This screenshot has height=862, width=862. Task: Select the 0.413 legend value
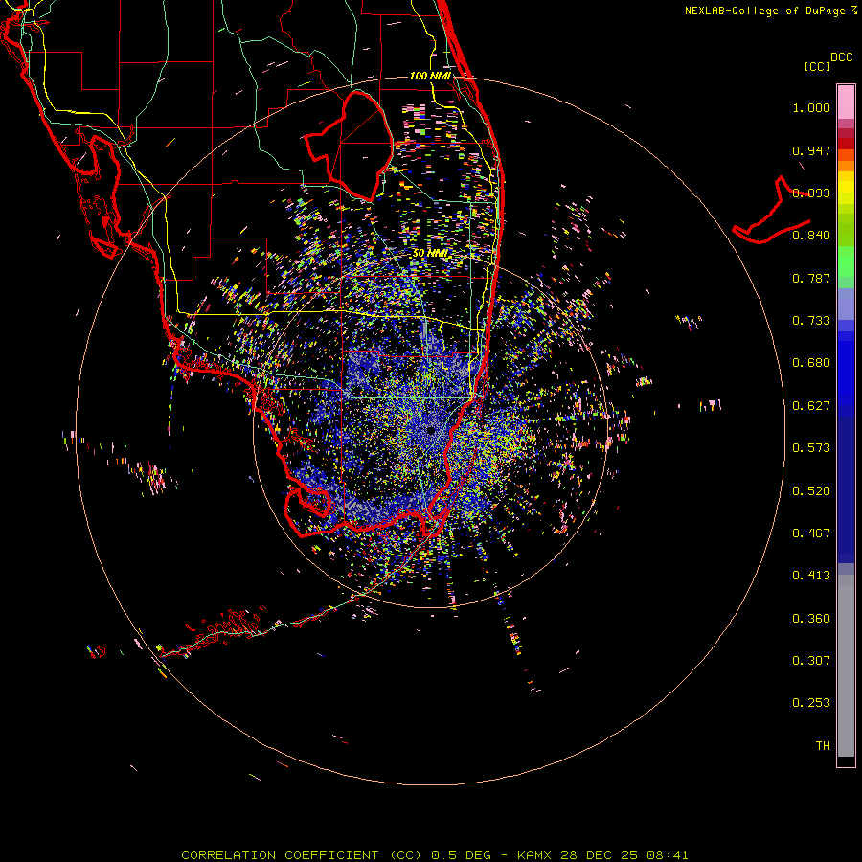pyautogui.click(x=811, y=576)
